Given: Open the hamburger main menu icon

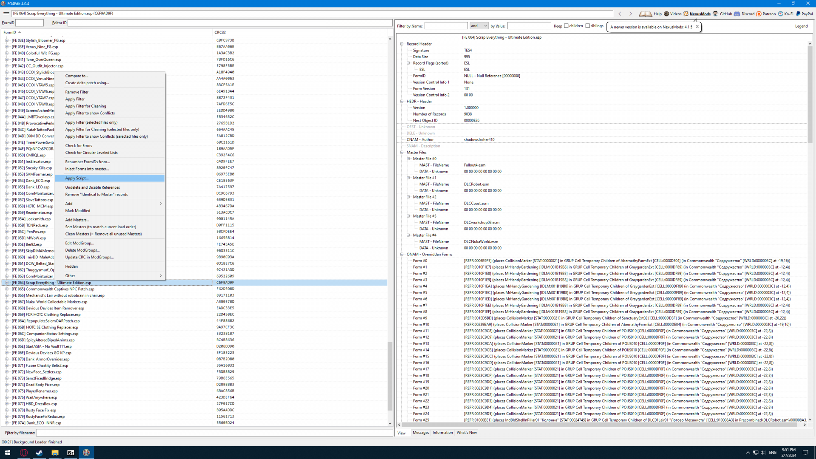Looking at the screenshot, I should [6, 14].
